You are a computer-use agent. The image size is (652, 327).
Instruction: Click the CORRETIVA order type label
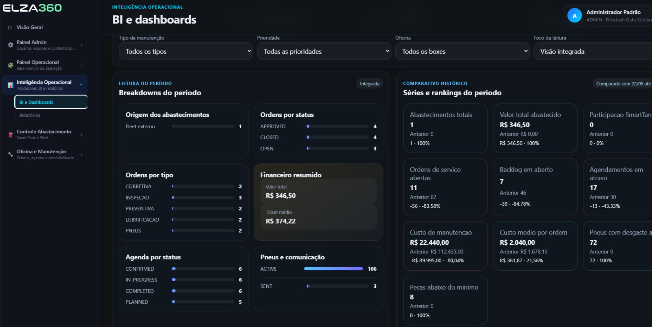tap(138, 186)
